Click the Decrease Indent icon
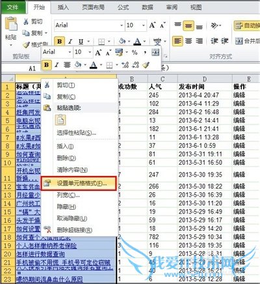 214,41
